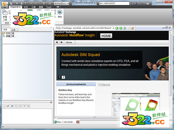Restore the inner Exchange document window

166,28
